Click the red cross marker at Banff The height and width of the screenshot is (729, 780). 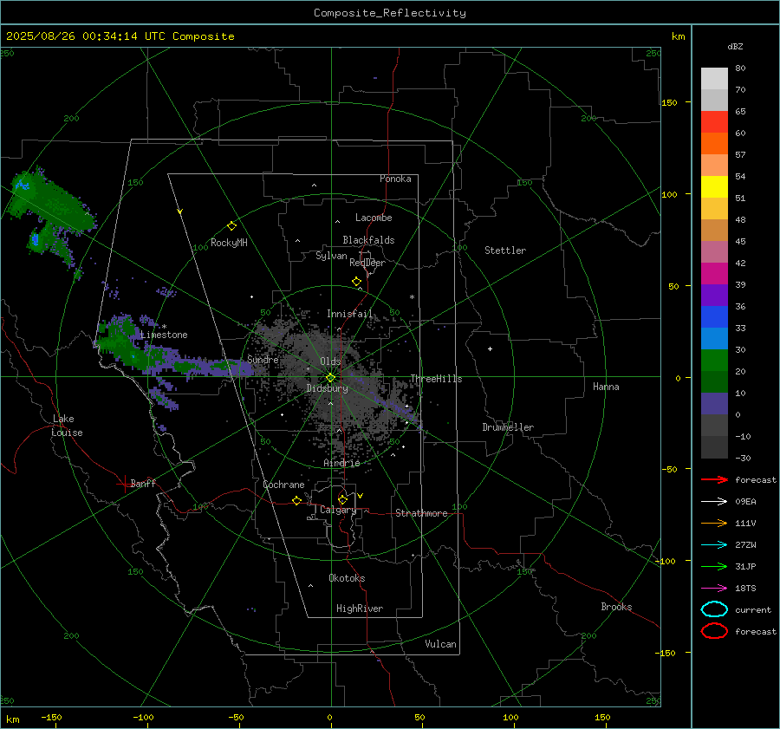(x=124, y=484)
